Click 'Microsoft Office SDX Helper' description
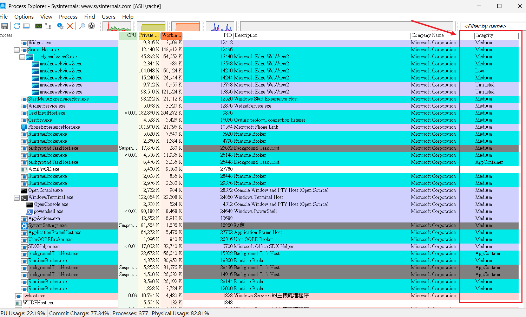526x317 pixels. pos(264,247)
